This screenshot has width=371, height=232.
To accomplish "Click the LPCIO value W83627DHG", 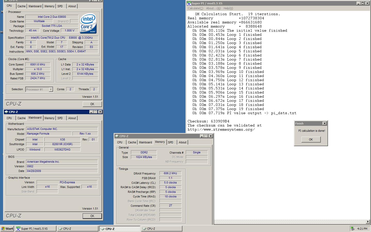I will pos(62,150).
